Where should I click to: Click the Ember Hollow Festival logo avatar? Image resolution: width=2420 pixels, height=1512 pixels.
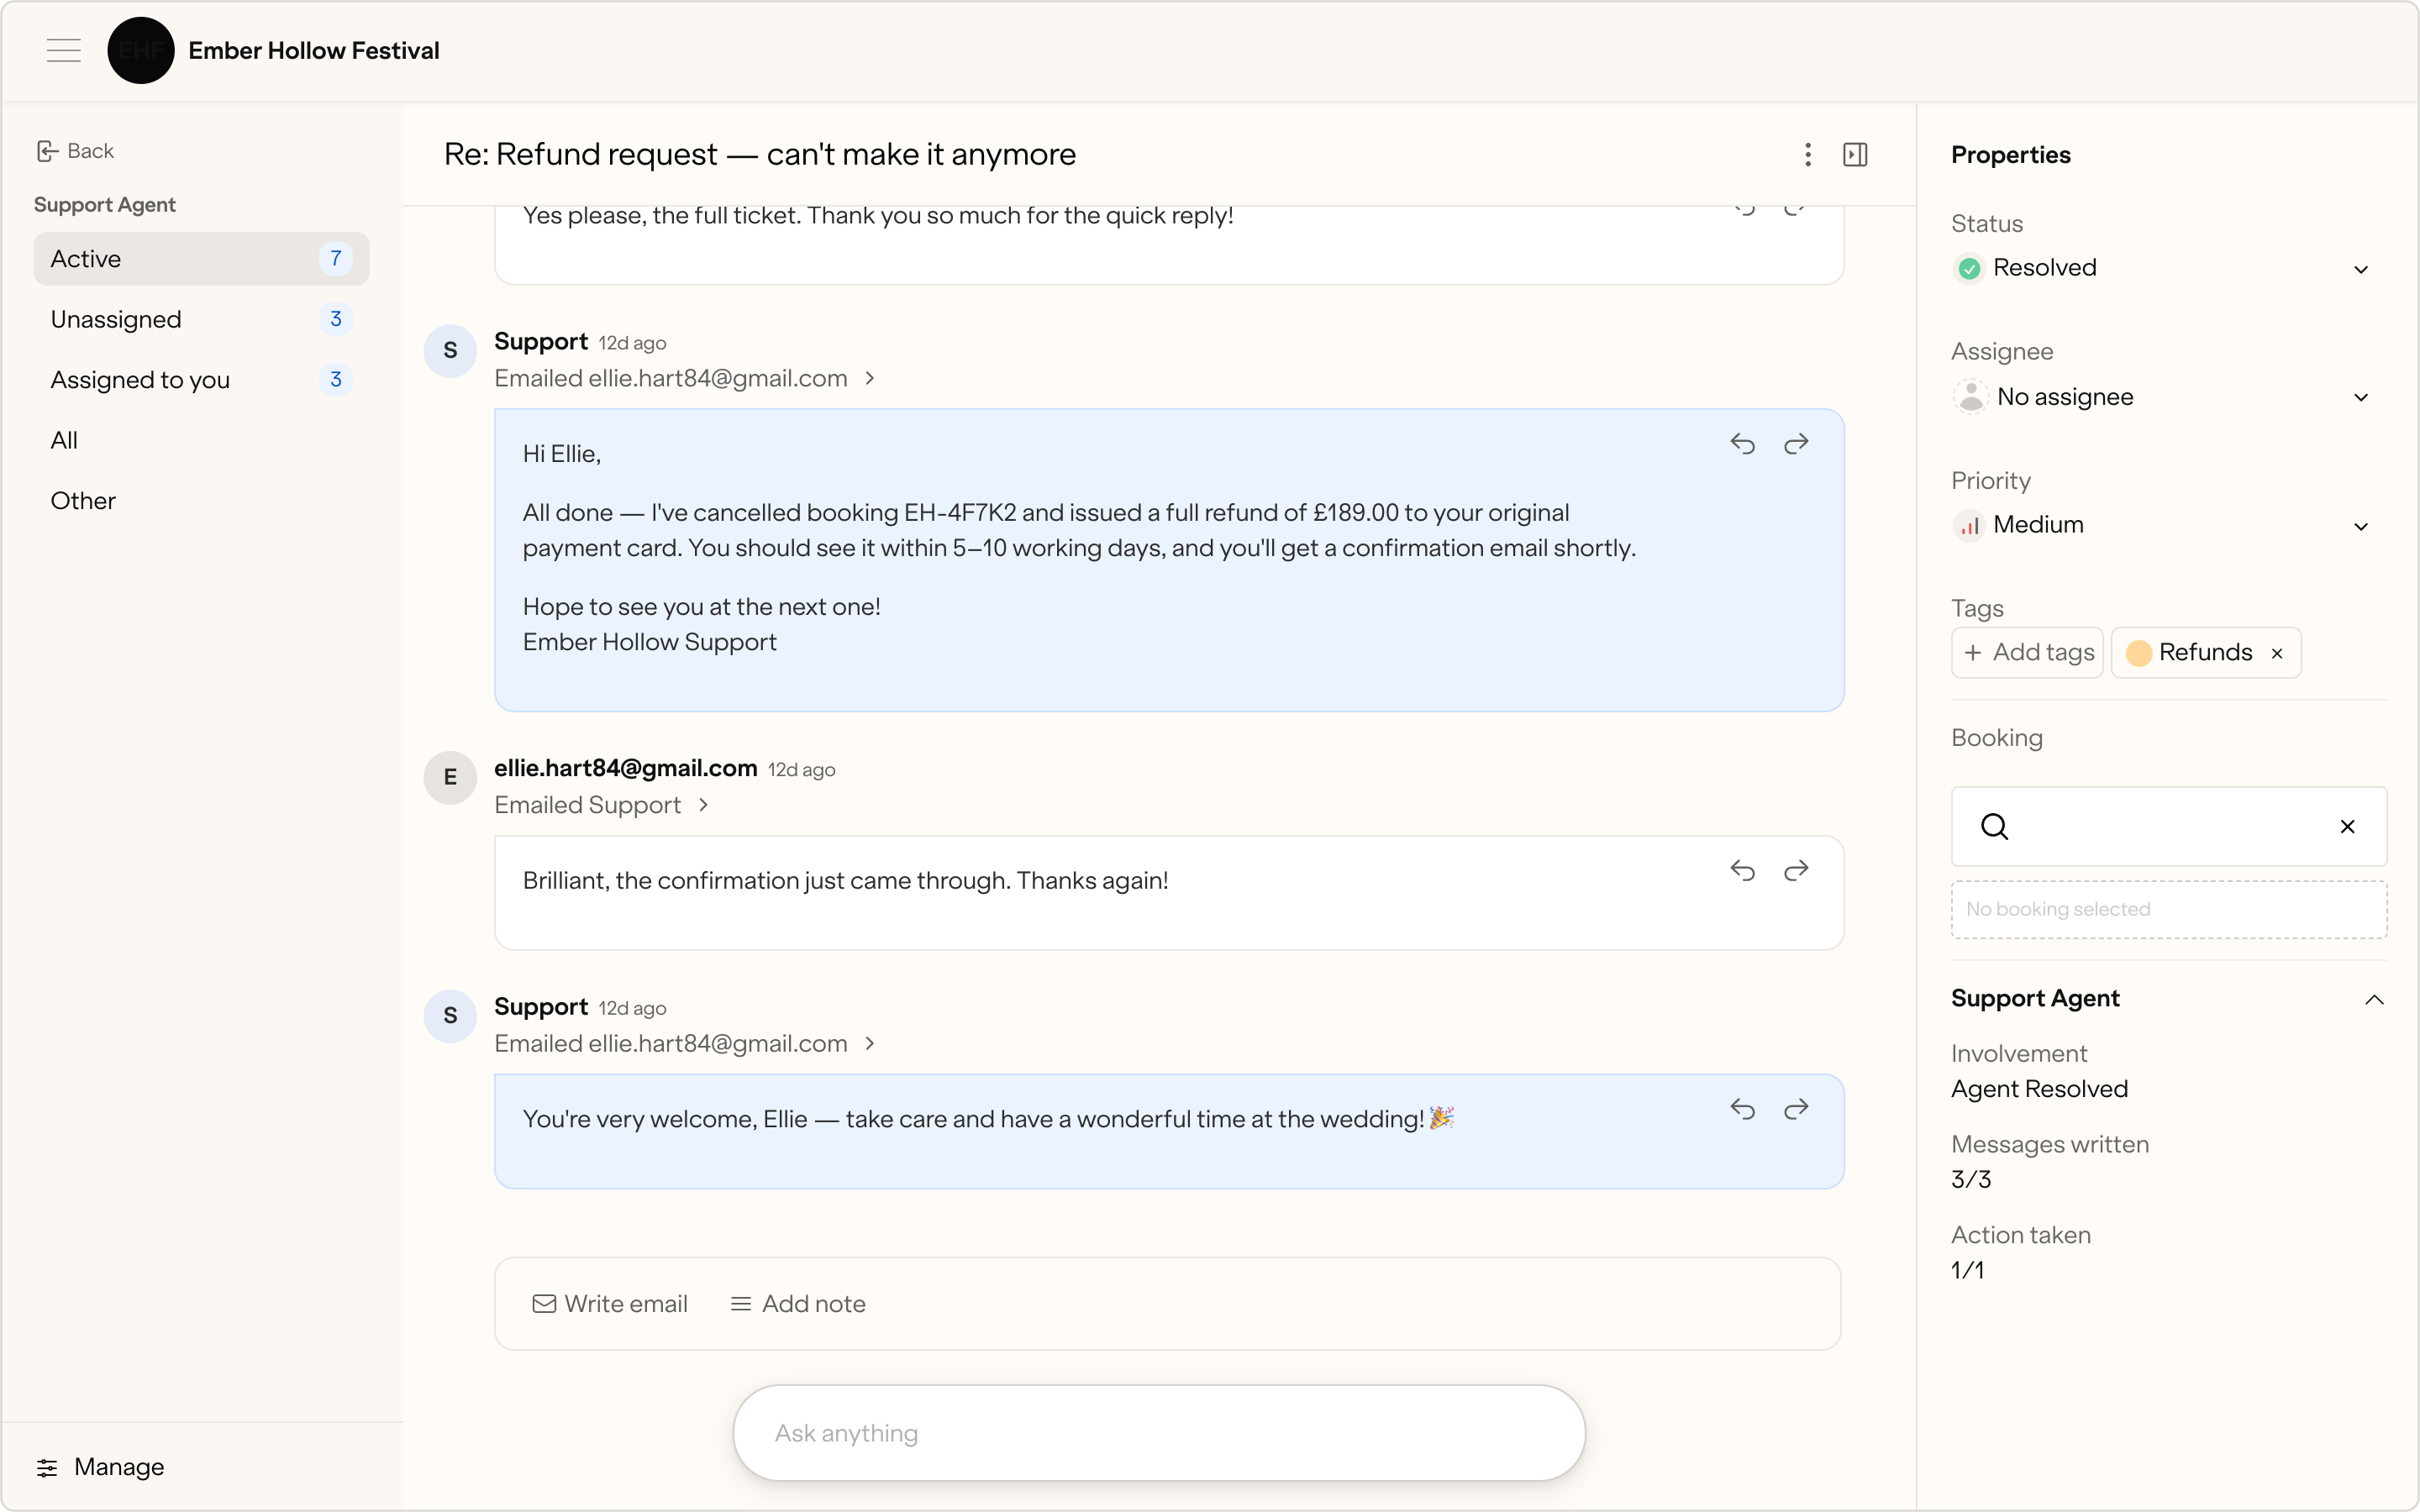pos(141,50)
